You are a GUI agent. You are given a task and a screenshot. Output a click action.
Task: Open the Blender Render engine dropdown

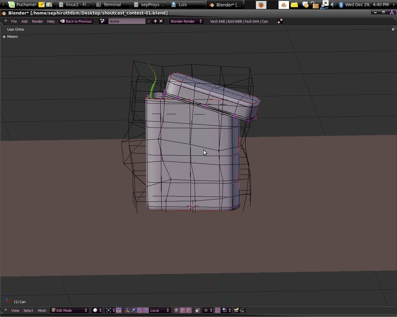coord(186,21)
